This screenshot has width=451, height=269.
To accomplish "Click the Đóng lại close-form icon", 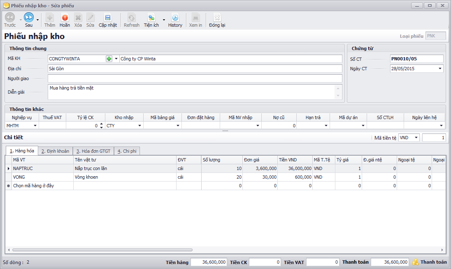I will (217, 18).
